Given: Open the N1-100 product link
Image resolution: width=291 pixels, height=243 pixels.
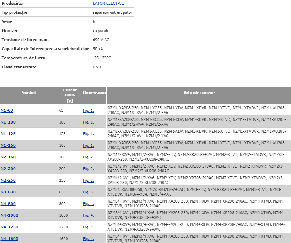Looking at the screenshot, I should 8,122.
